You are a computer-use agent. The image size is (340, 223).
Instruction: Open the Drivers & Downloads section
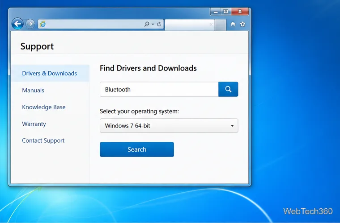tap(50, 73)
